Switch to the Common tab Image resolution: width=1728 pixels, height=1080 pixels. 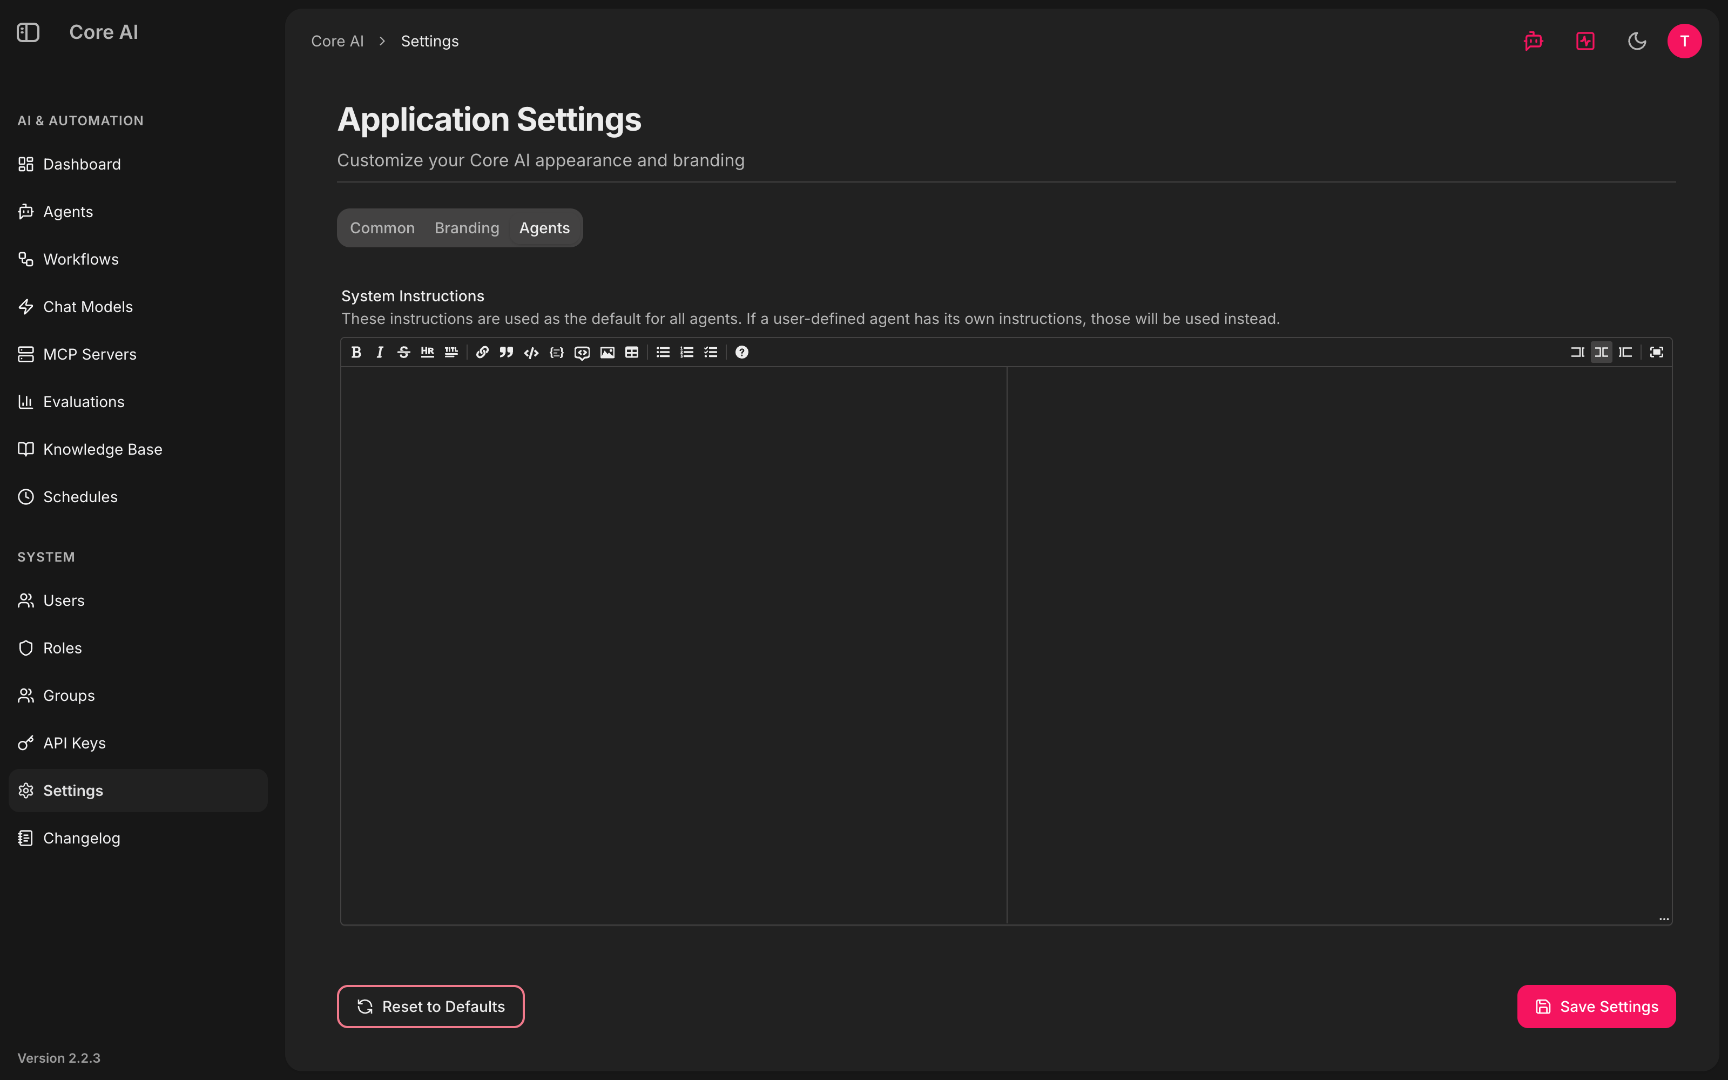[382, 228]
